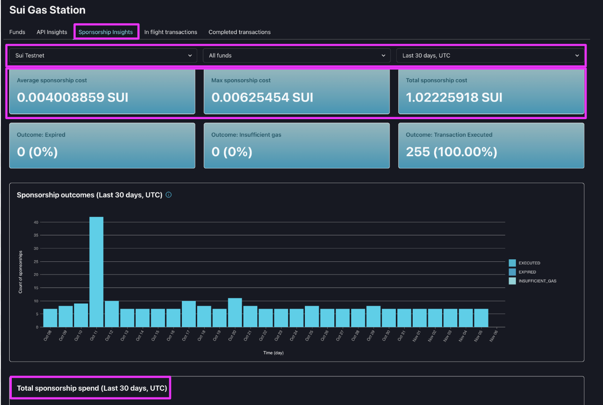Click the Oct 17 chart bar
The width and height of the screenshot is (603, 405).
[189, 314]
